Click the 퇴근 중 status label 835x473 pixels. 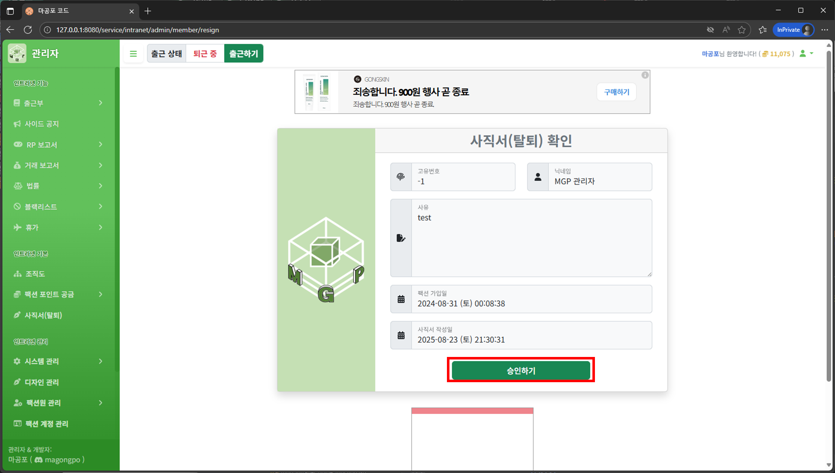click(x=205, y=54)
